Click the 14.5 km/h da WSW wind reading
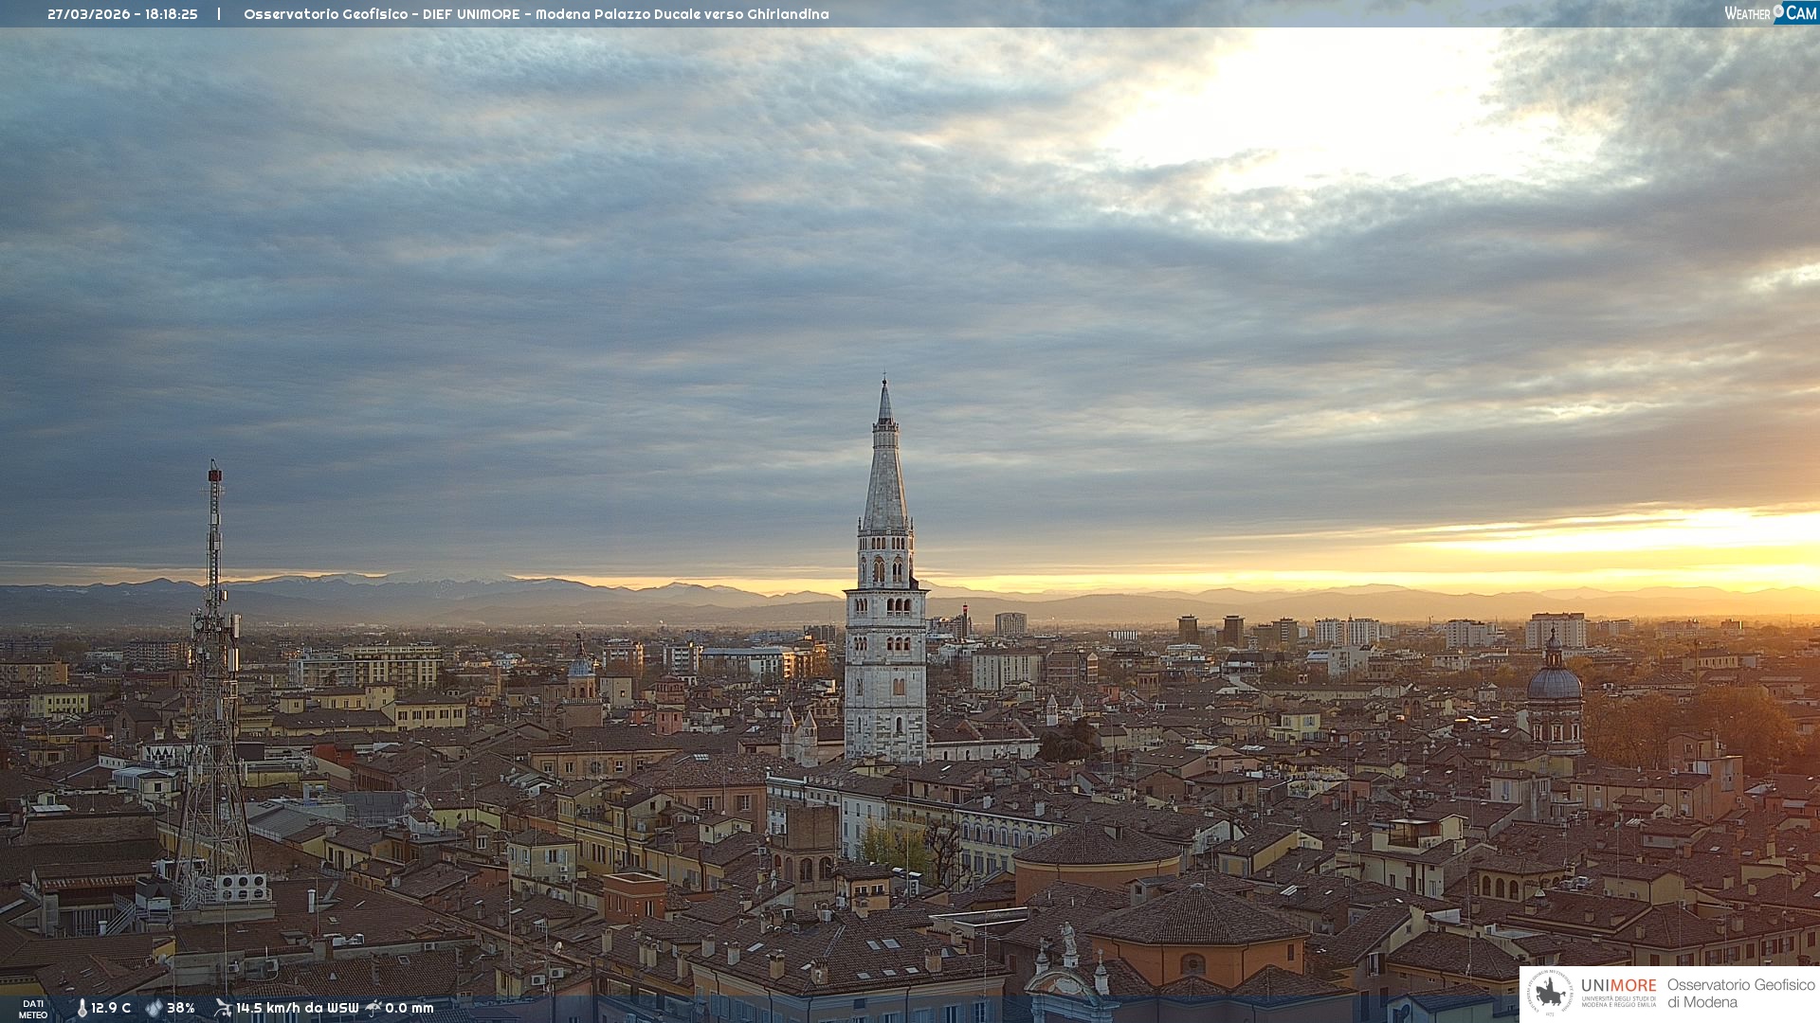This screenshot has width=1820, height=1023. coord(297,1008)
